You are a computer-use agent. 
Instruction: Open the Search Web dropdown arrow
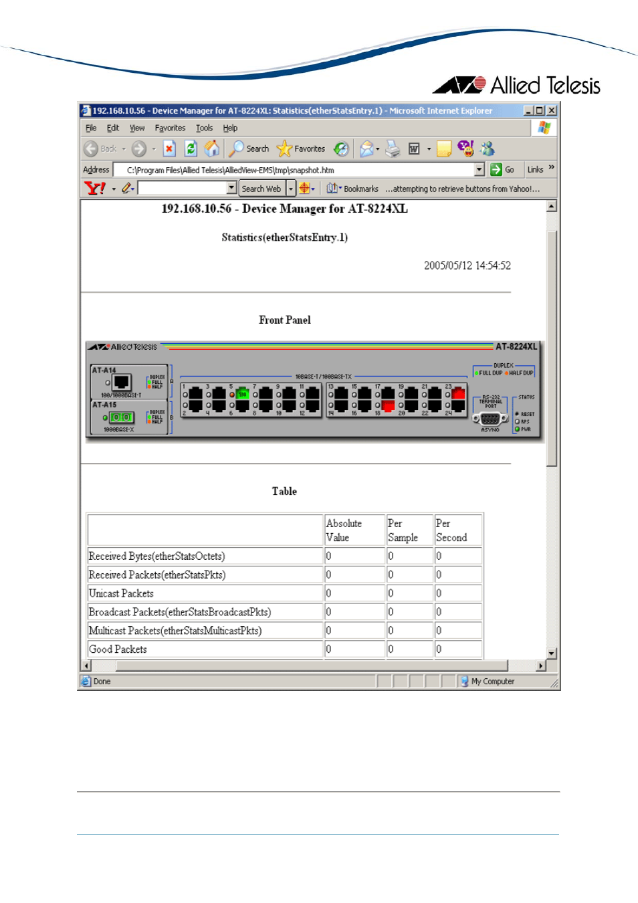tap(291, 189)
